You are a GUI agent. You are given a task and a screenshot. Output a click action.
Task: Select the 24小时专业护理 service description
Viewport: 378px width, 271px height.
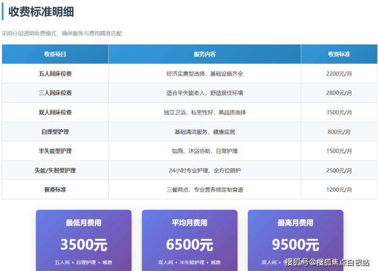(x=204, y=170)
